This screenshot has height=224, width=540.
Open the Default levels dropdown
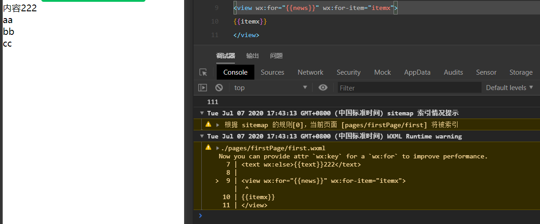509,88
